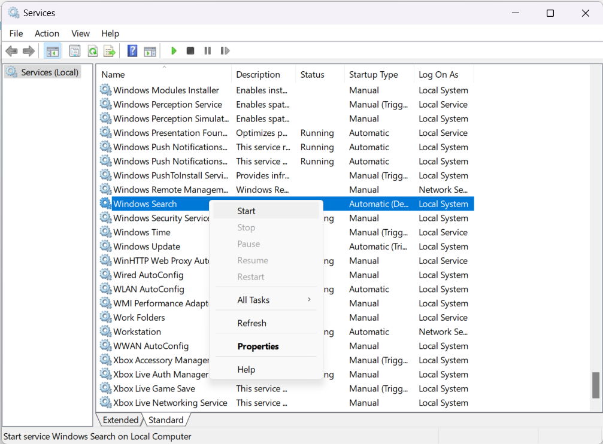Click the Show/Hide Console Tree toolbar icon

tap(52, 51)
